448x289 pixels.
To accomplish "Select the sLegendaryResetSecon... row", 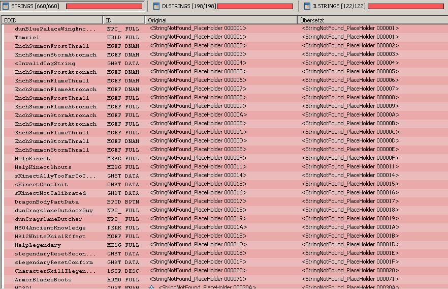I will pos(226,253).
